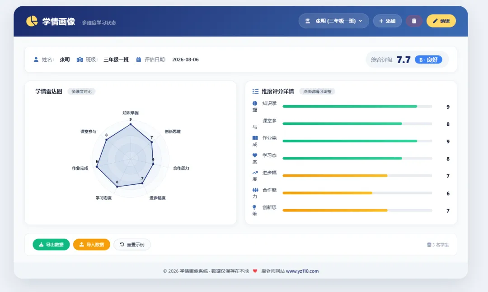The image size is (488, 292).
Task: Click the 重置示例 button
Action: (132, 245)
